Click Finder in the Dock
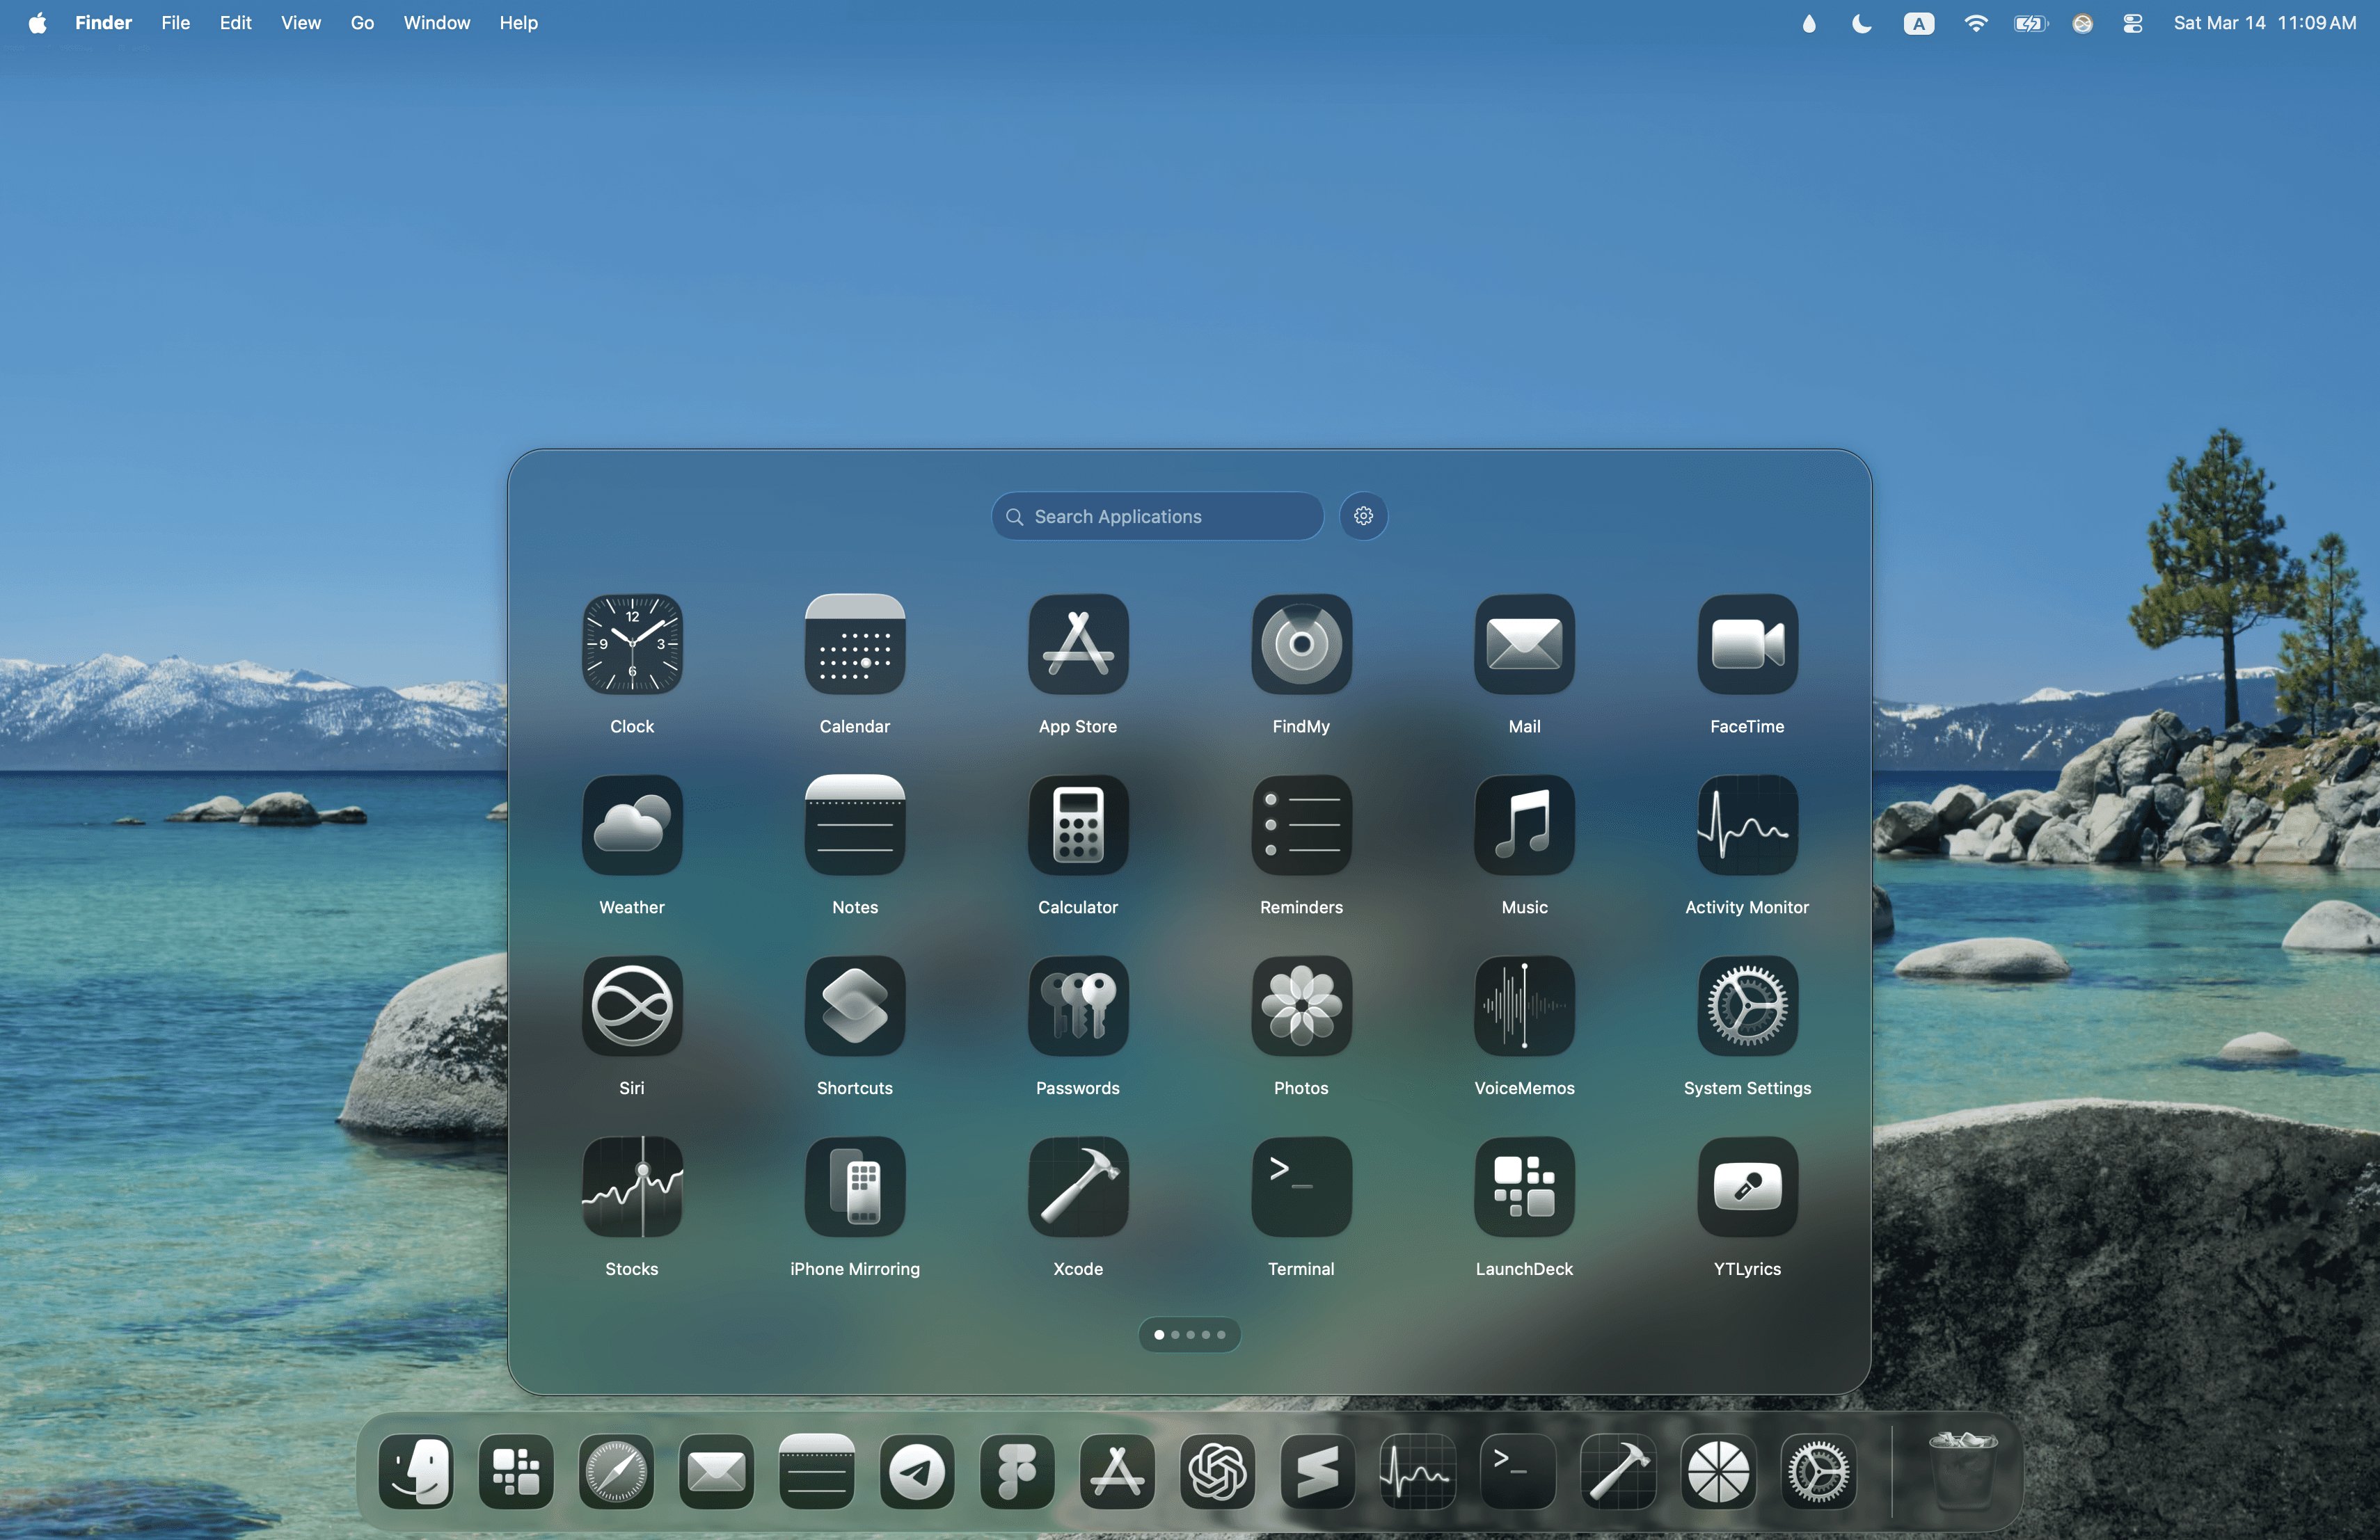The height and width of the screenshot is (1540, 2380). [416, 1471]
